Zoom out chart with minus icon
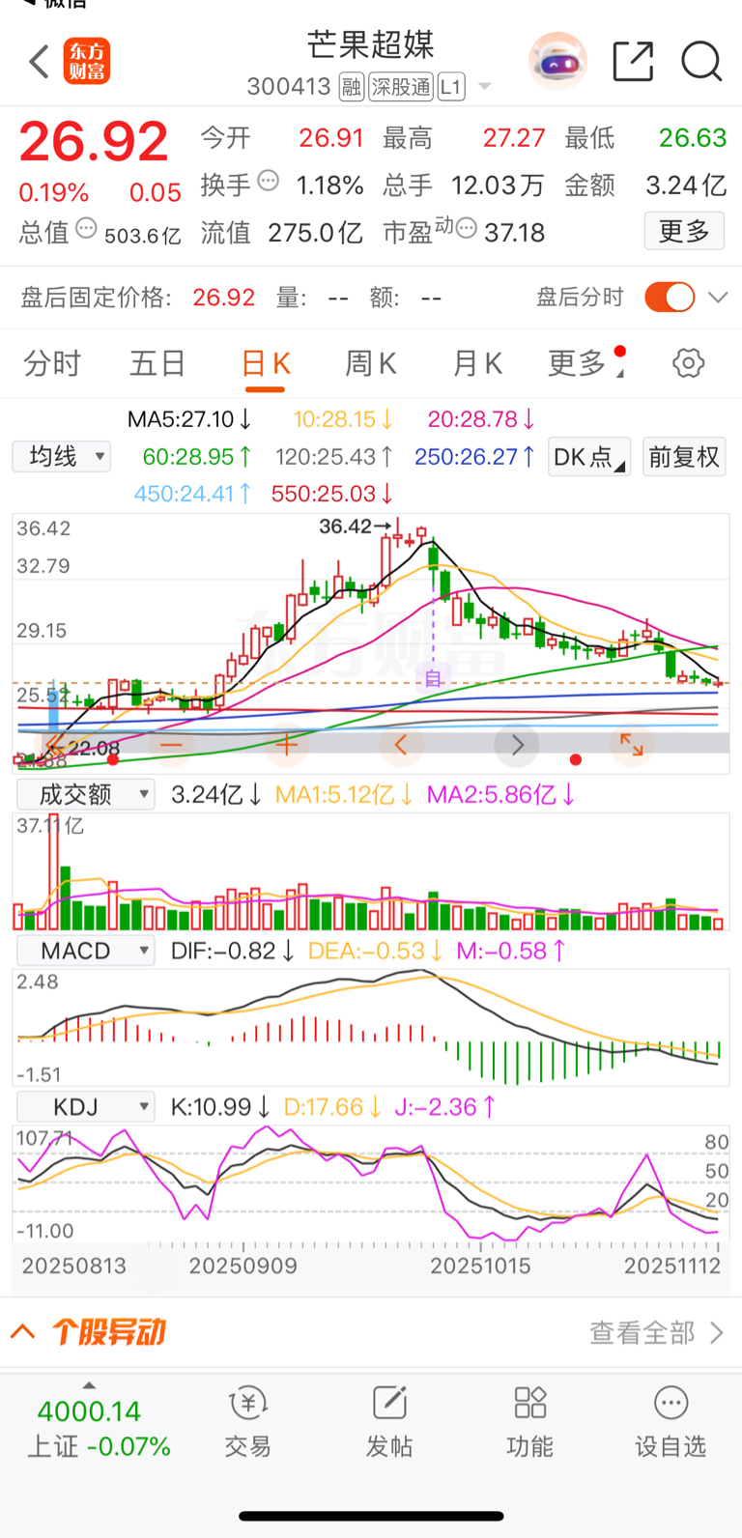Image resolution: width=742 pixels, height=1538 pixels. tap(171, 745)
